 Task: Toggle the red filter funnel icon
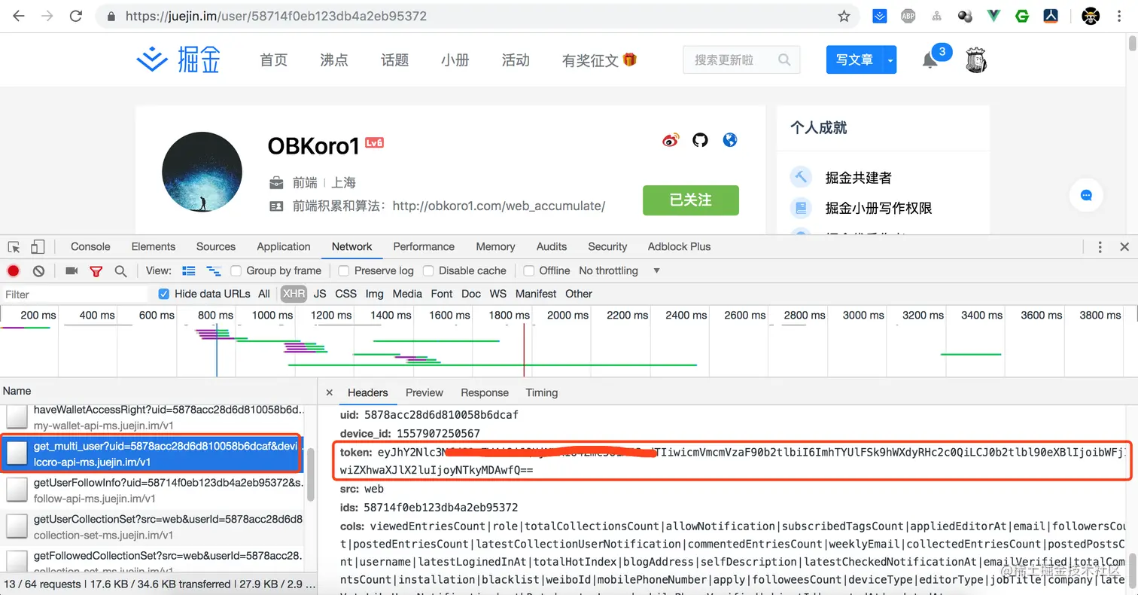point(96,271)
